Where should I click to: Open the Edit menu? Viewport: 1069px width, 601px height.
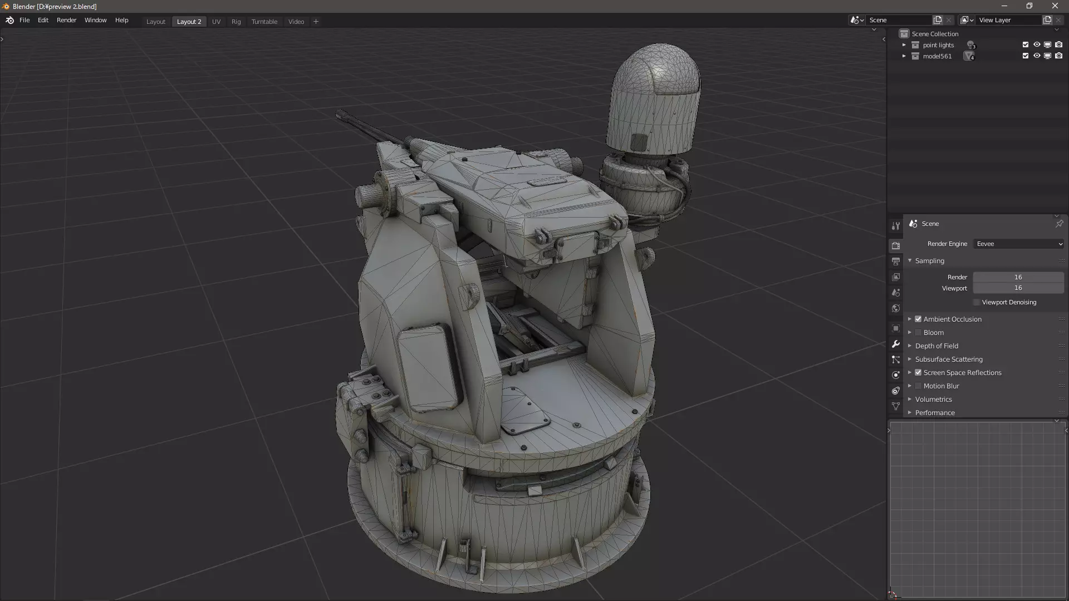(43, 20)
